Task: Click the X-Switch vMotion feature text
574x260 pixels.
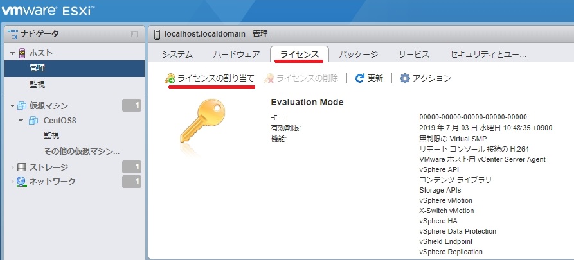Action: [446, 211]
